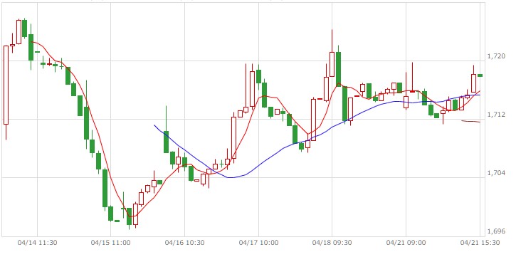516x257 pixels.
Task: Select the short dark red line segment below 1,712 label
Action: 470,122
